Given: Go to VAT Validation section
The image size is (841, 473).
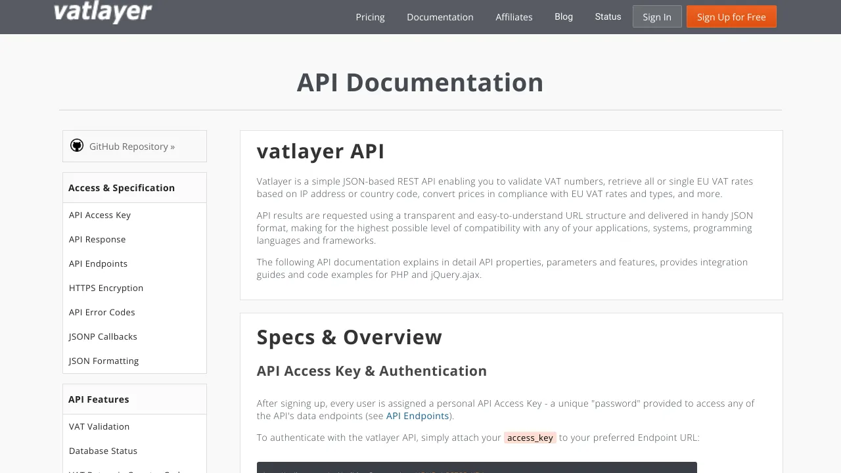Looking at the screenshot, I should 99,426.
